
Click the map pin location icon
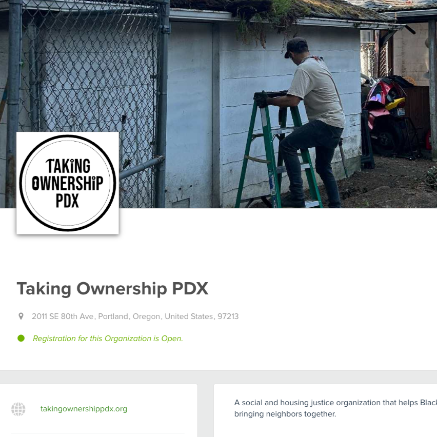point(21,316)
